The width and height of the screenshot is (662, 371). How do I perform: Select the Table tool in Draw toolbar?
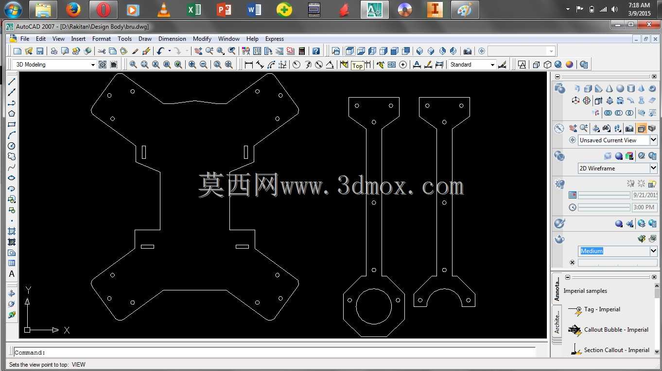click(x=12, y=263)
